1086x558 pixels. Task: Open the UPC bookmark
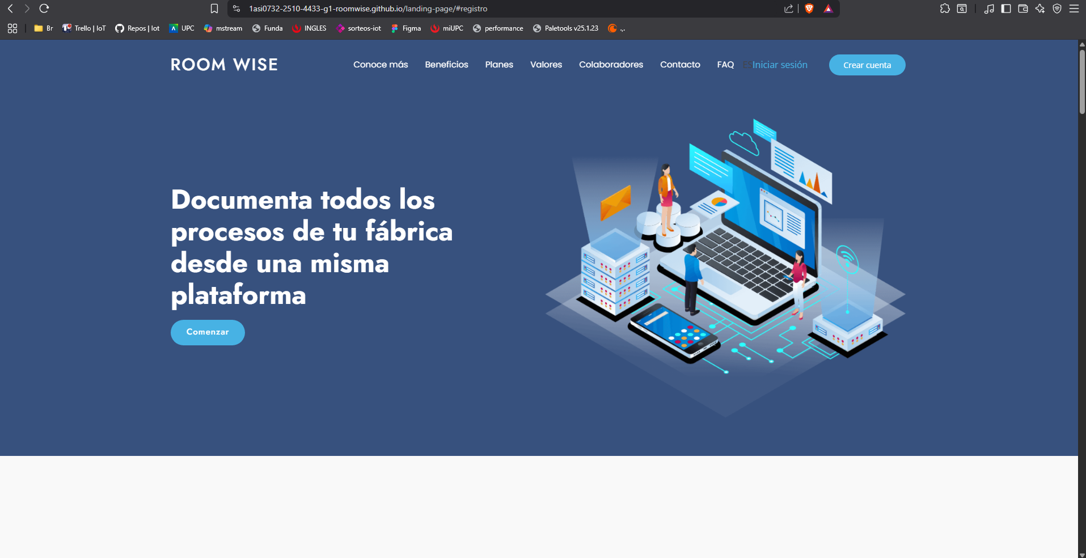181,28
